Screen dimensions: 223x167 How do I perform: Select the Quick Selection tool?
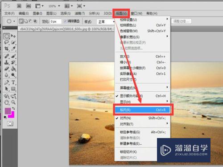13,42
